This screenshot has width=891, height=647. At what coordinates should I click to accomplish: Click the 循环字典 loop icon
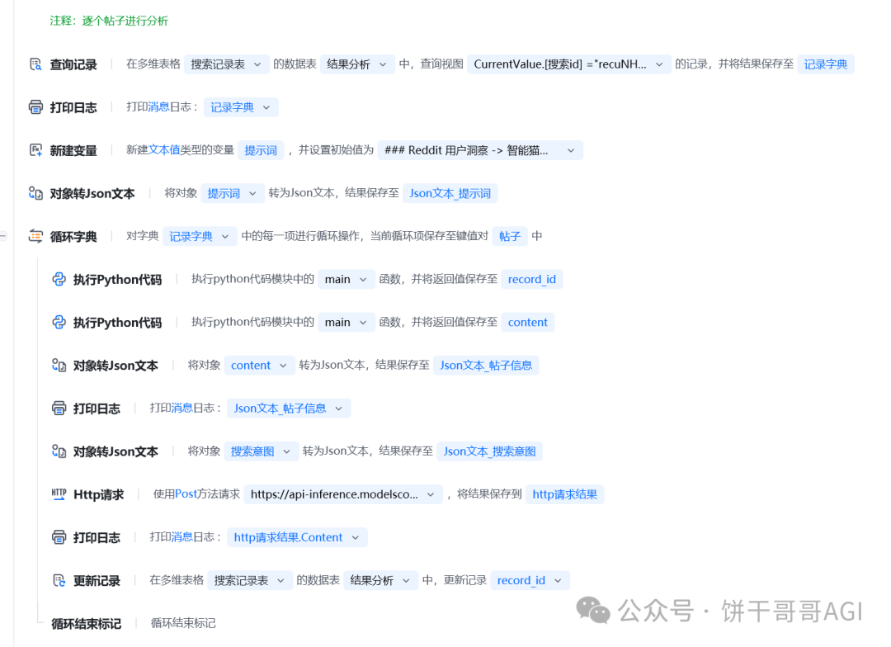tap(35, 236)
